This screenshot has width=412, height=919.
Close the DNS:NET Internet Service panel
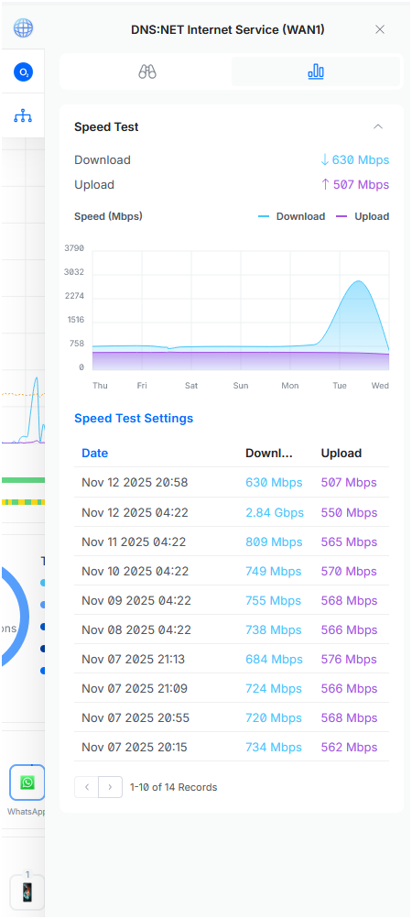[x=380, y=29]
